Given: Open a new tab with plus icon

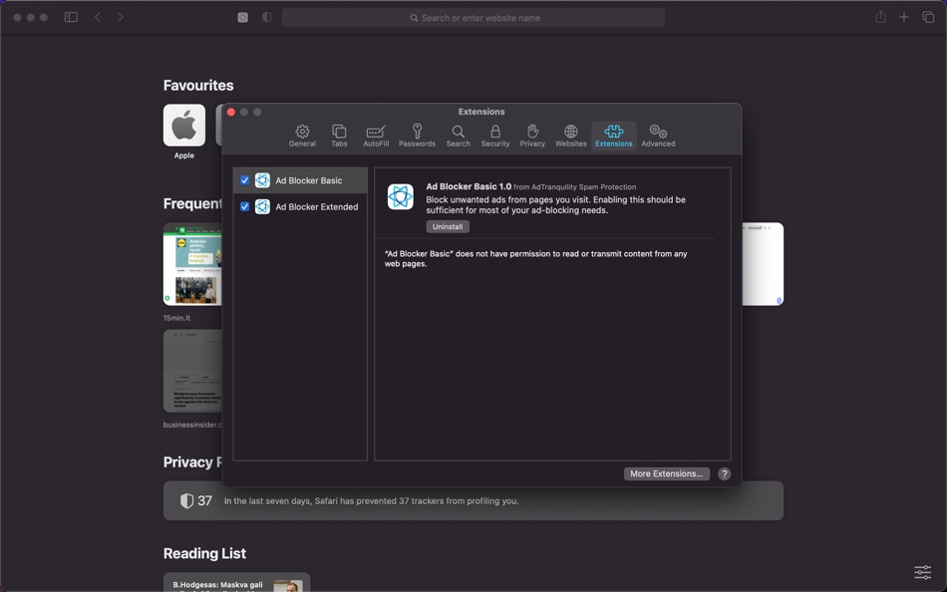Looking at the screenshot, I should click(903, 18).
